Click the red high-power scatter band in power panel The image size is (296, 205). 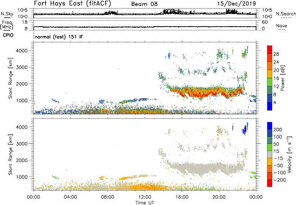(205, 93)
